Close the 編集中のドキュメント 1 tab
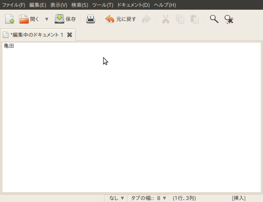Image resolution: width=263 pixels, height=202 pixels. 70,35
